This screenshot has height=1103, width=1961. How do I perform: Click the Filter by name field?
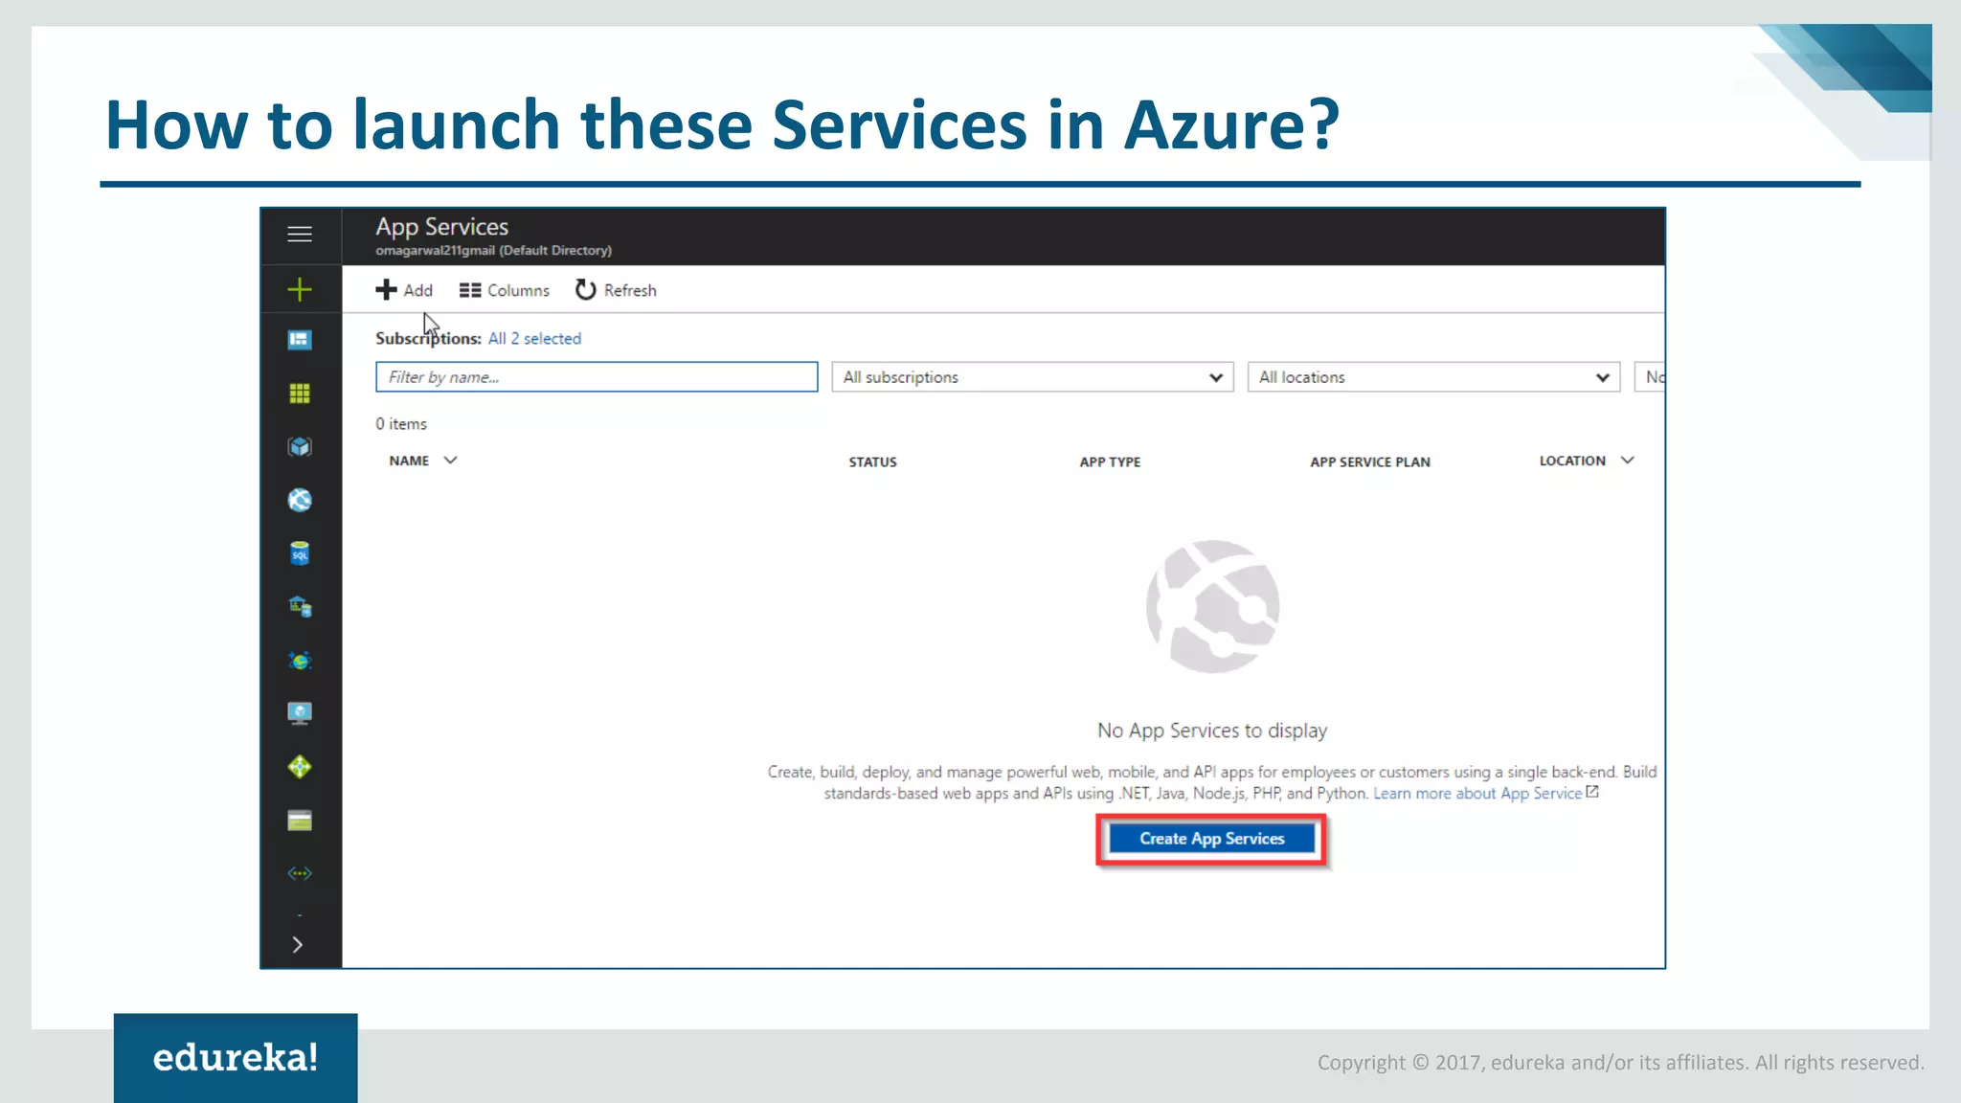pyautogui.click(x=597, y=377)
